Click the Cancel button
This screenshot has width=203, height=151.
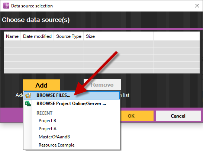[x=178, y=116]
